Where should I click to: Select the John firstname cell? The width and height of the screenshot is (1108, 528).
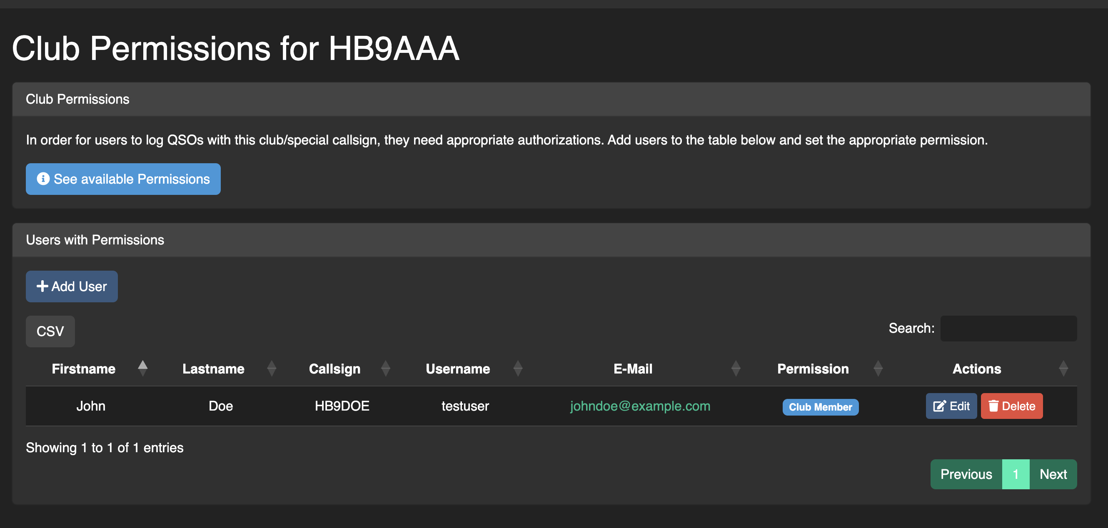[x=91, y=406]
